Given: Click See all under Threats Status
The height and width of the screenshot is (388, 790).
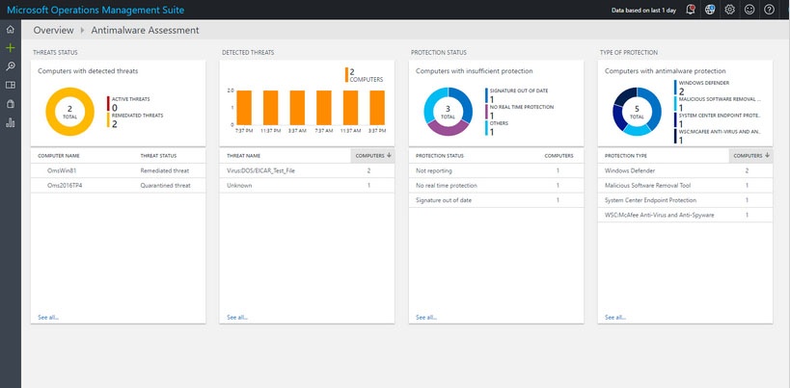Looking at the screenshot, I should click(x=47, y=316).
